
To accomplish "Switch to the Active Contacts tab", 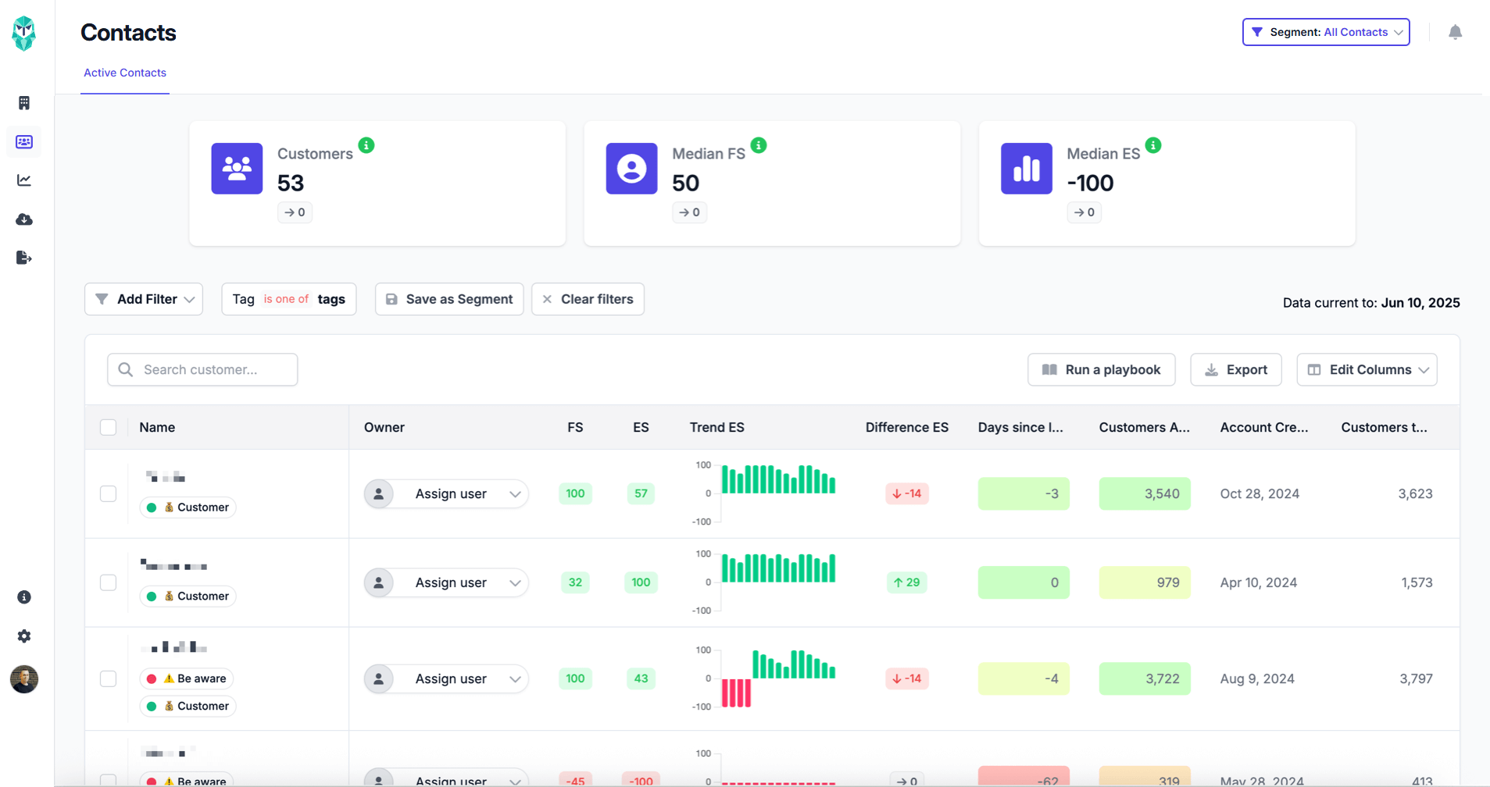I will 125,73.
